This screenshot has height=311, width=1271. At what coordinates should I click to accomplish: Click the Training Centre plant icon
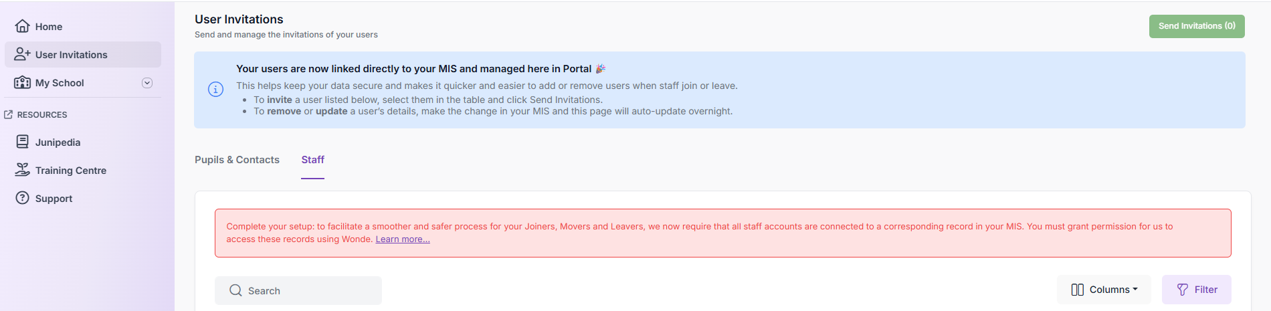(22, 170)
